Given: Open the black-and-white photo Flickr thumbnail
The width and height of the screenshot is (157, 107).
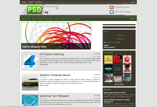Looking at the screenshot, I should [109, 78].
